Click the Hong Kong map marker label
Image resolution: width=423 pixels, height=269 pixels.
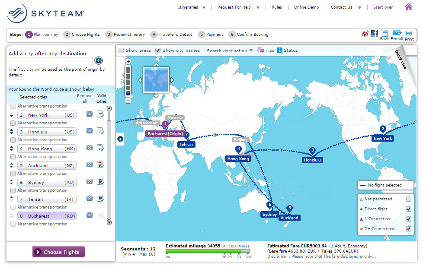pyautogui.click(x=238, y=159)
